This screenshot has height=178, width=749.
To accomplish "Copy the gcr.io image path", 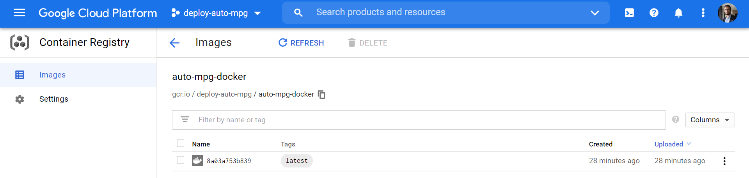I will [321, 95].
